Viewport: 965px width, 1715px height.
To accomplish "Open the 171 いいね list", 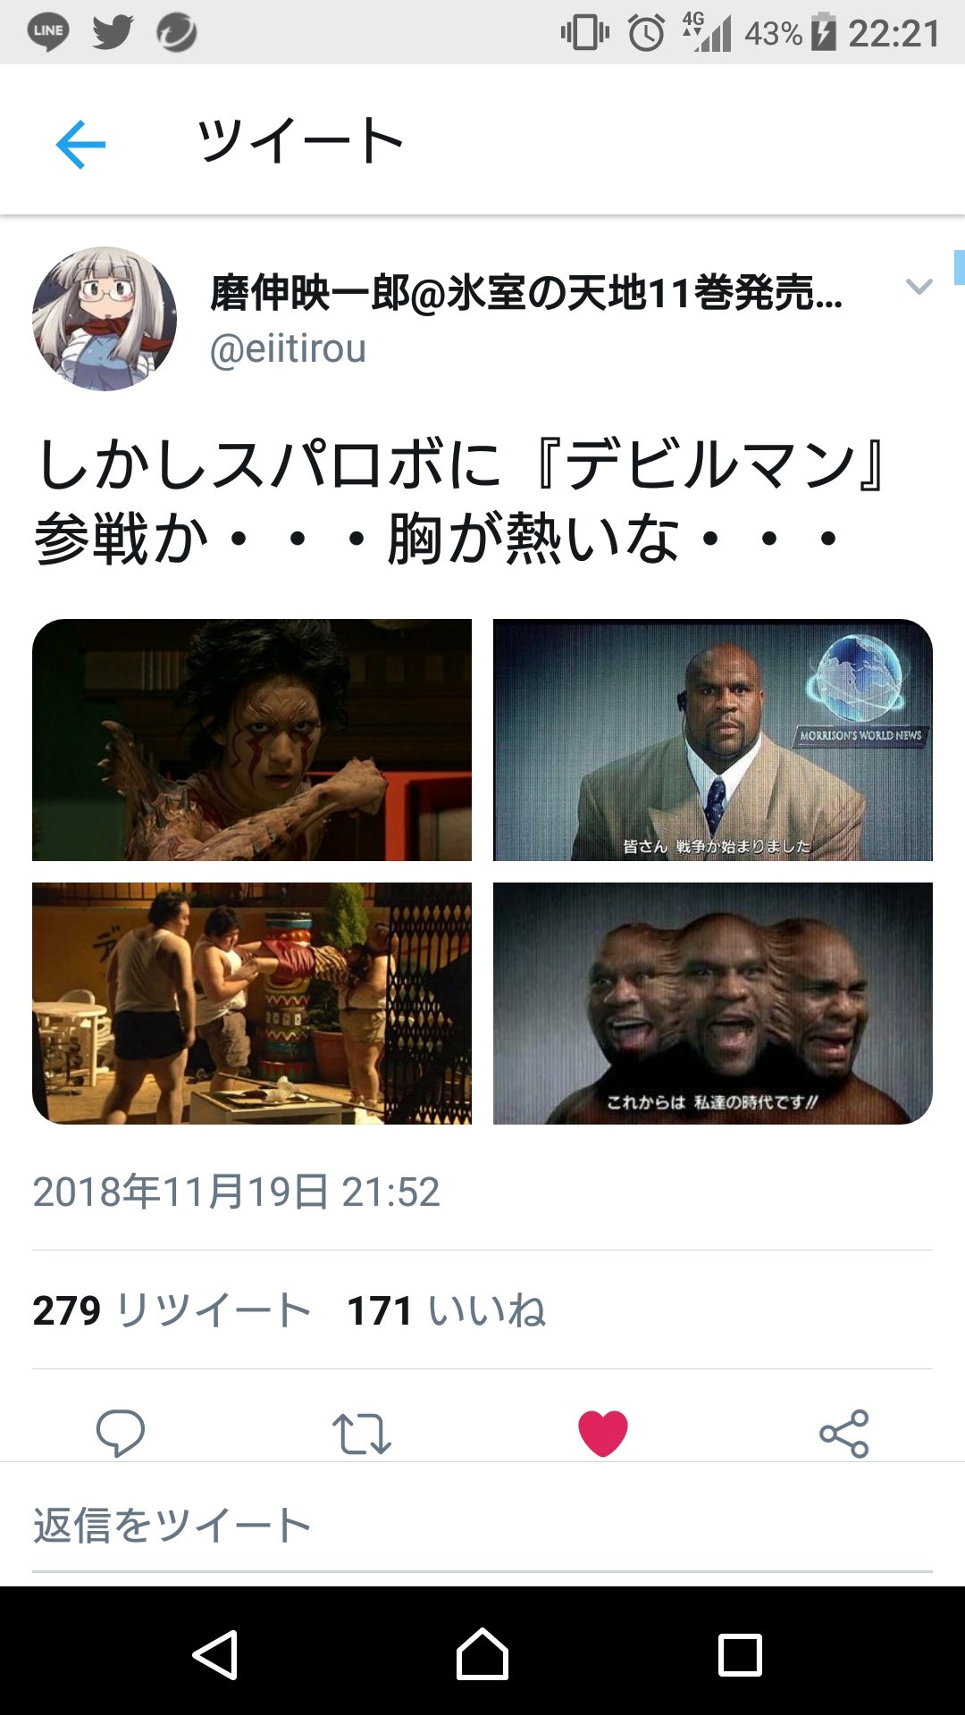I will (x=446, y=1310).
